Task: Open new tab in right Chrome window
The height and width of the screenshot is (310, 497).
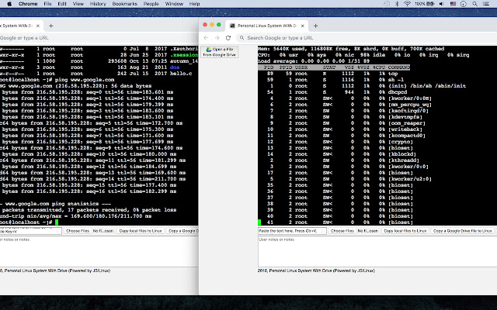Action: click(315, 26)
